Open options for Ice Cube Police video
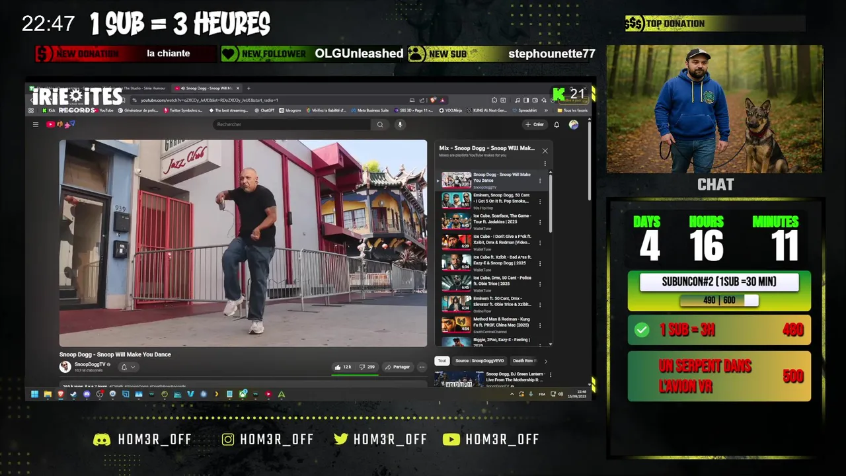This screenshot has height=476, width=846. [540, 284]
